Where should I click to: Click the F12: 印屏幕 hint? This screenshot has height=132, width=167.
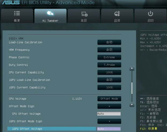point(149,128)
